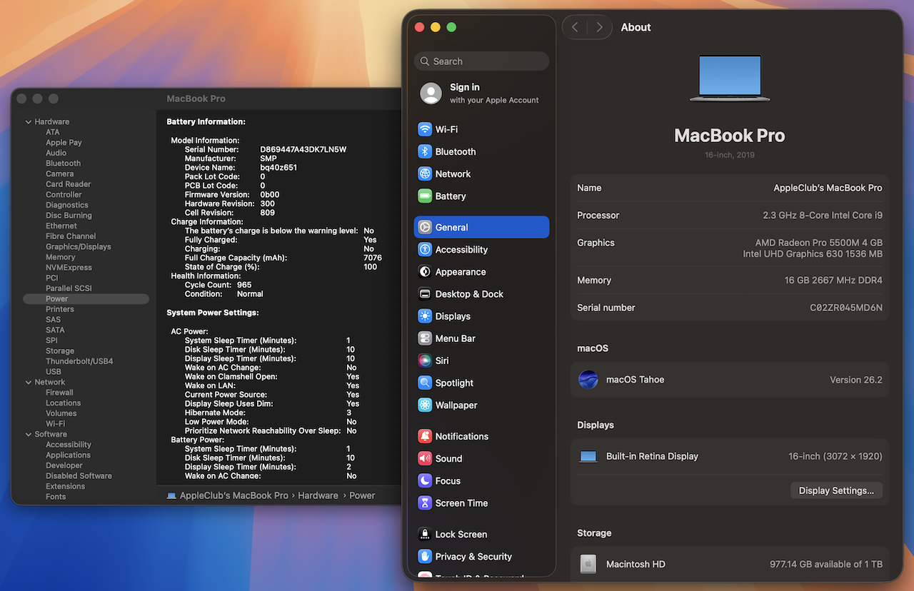The image size is (914, 591).
Task: Click the Bluetooth icon in sidebar
Action: coord(425,151)
